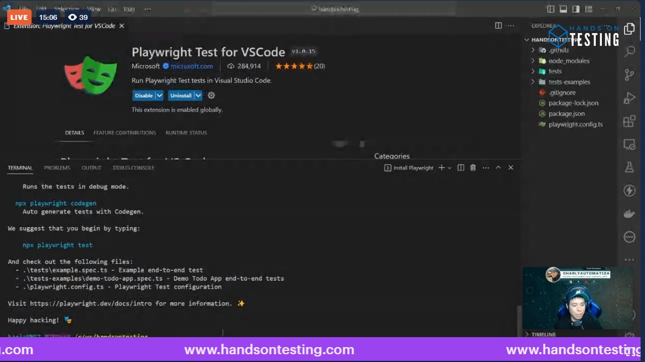This screenshot has width=645, height=362.
Task: Open the microsoft.com publisher link
Action: pyautogui.click(x=192, y=66)
